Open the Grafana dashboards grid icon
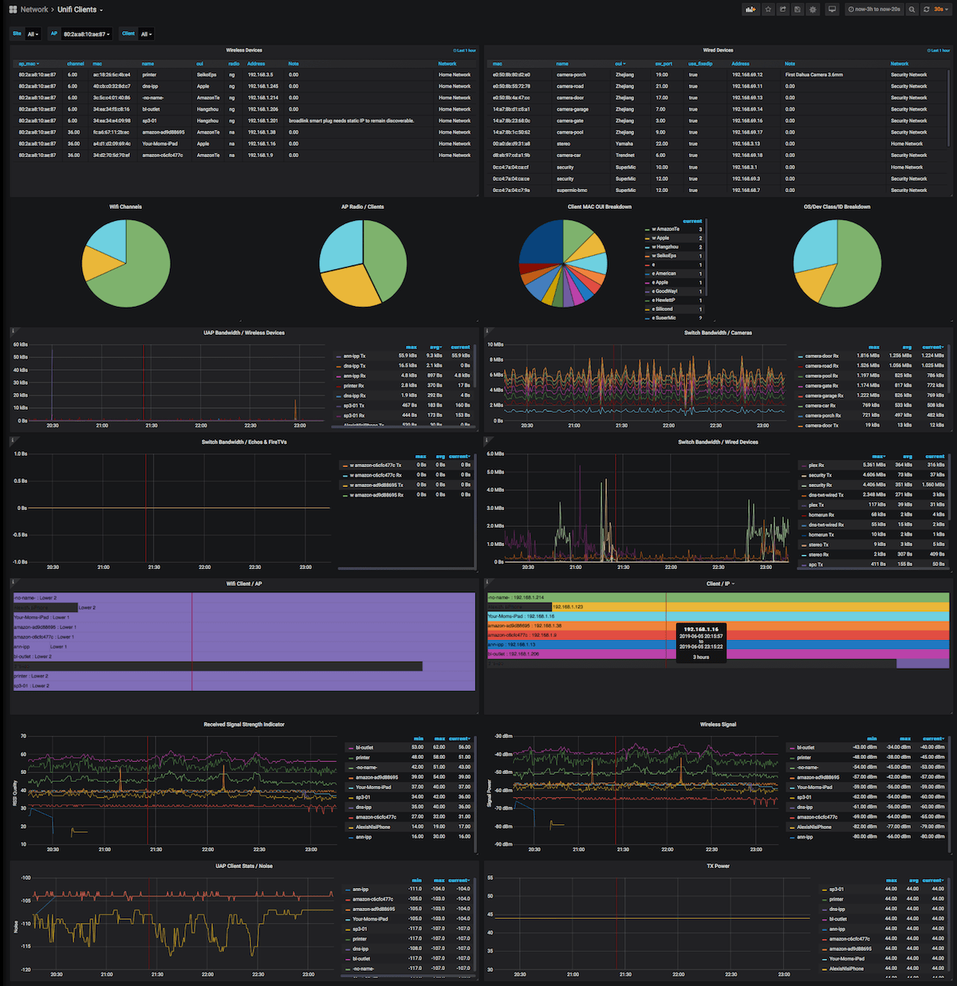 13,10
